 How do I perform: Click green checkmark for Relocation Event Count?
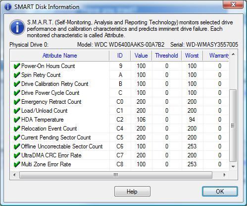click(17, 129)
